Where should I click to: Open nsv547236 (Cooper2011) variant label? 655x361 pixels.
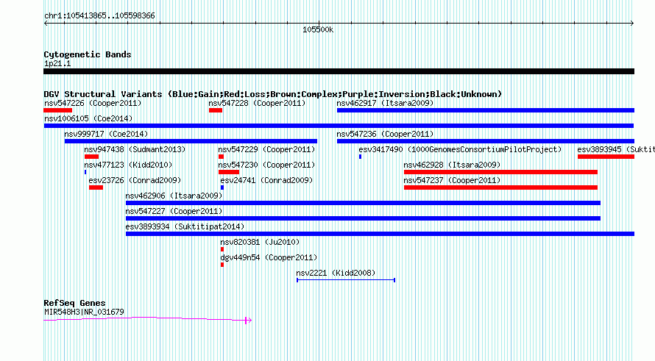(385, 134)
